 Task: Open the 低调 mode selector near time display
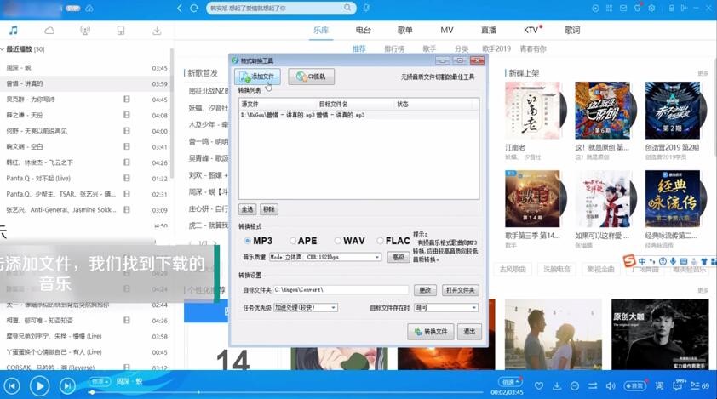pyautogui.click(x=509, y=382)
